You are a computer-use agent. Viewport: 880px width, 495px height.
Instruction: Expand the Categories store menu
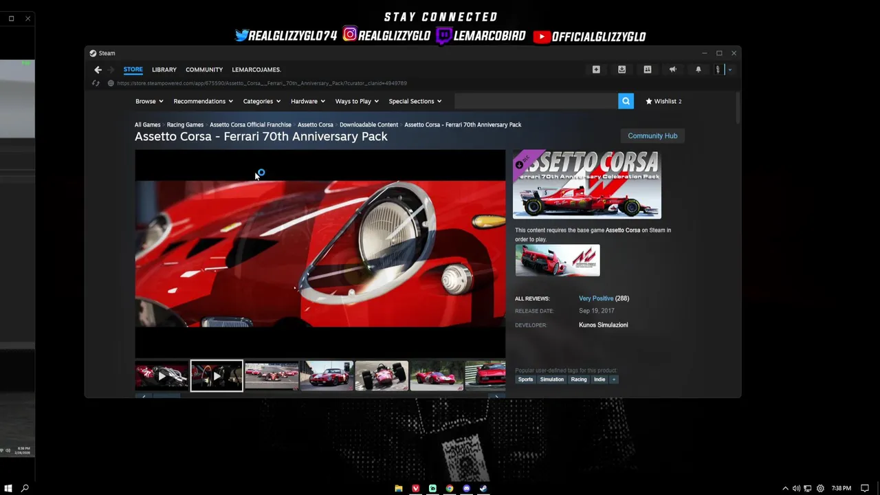point(261,101)
